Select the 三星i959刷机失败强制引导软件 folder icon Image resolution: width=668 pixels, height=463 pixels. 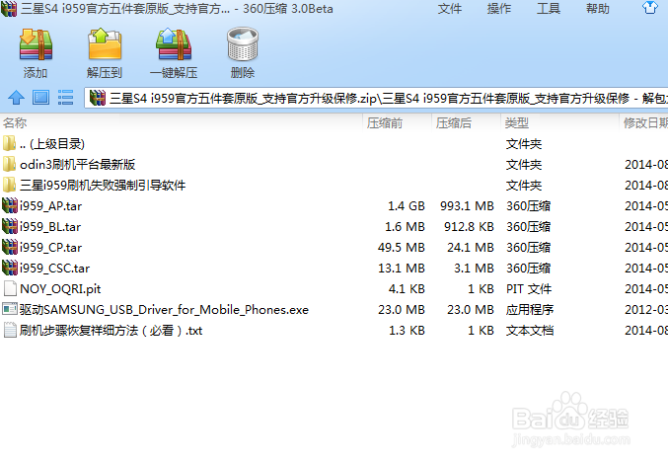tap(9, 185)
